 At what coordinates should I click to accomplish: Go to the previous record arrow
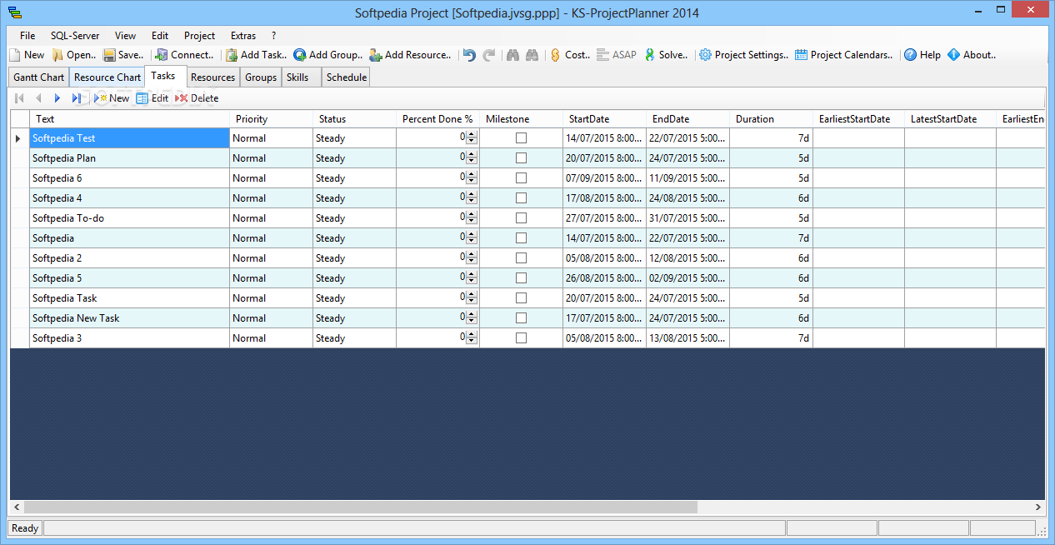[38, 98]
